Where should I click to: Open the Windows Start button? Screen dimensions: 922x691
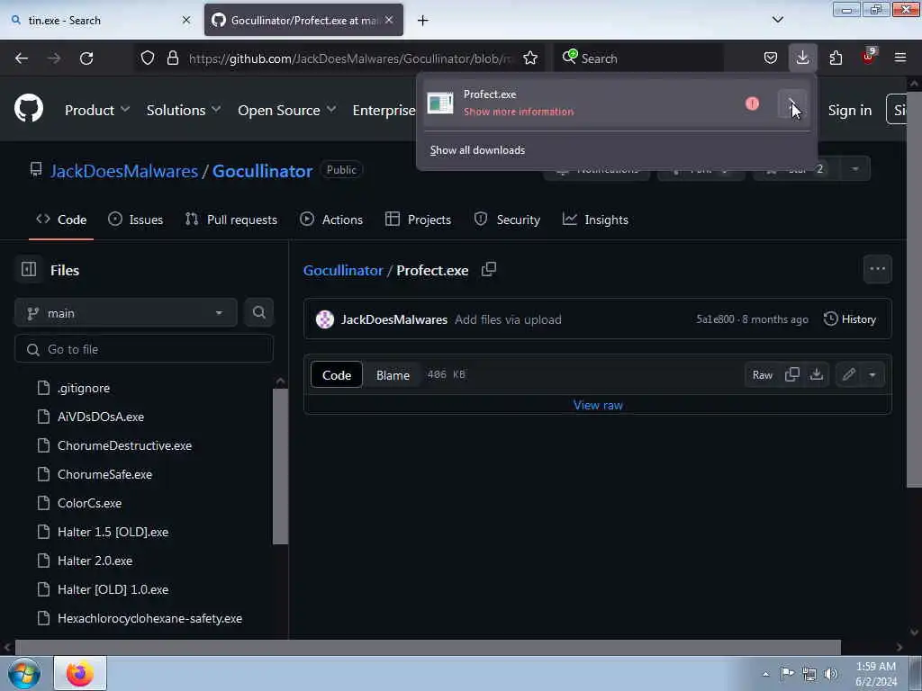coord(24,673)
